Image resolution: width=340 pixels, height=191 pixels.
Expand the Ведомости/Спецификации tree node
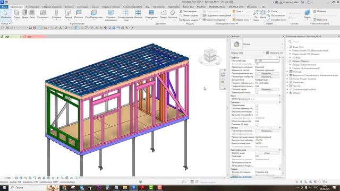tap(287, 75)
